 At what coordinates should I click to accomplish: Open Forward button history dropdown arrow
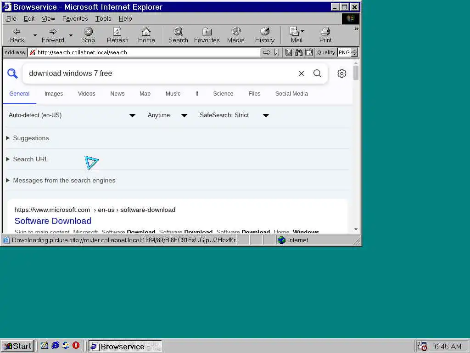click(71, 35)
